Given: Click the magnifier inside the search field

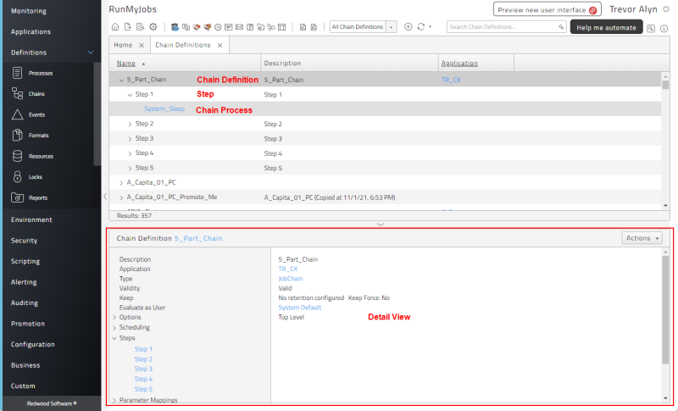Looking at the screenshot, I should [561, 27].
